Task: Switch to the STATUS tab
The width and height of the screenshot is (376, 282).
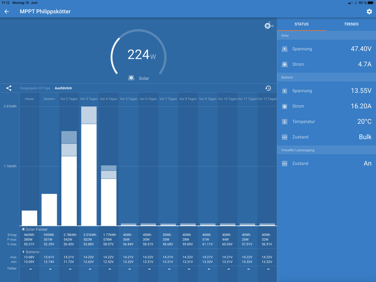Action: [x=301, y=24]
